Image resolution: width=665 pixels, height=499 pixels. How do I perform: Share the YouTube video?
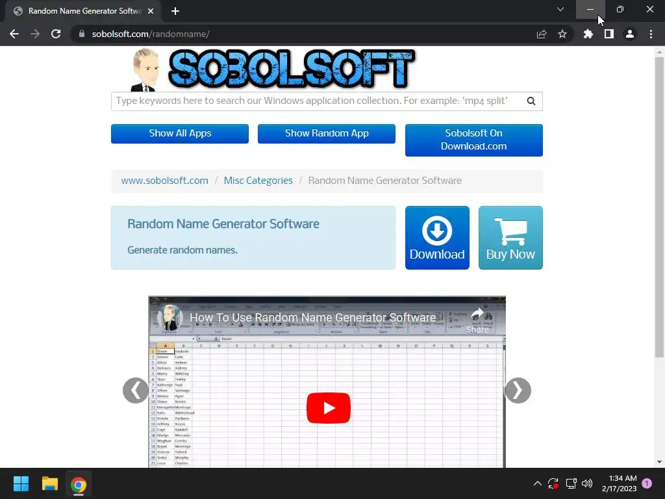(477, 321)
